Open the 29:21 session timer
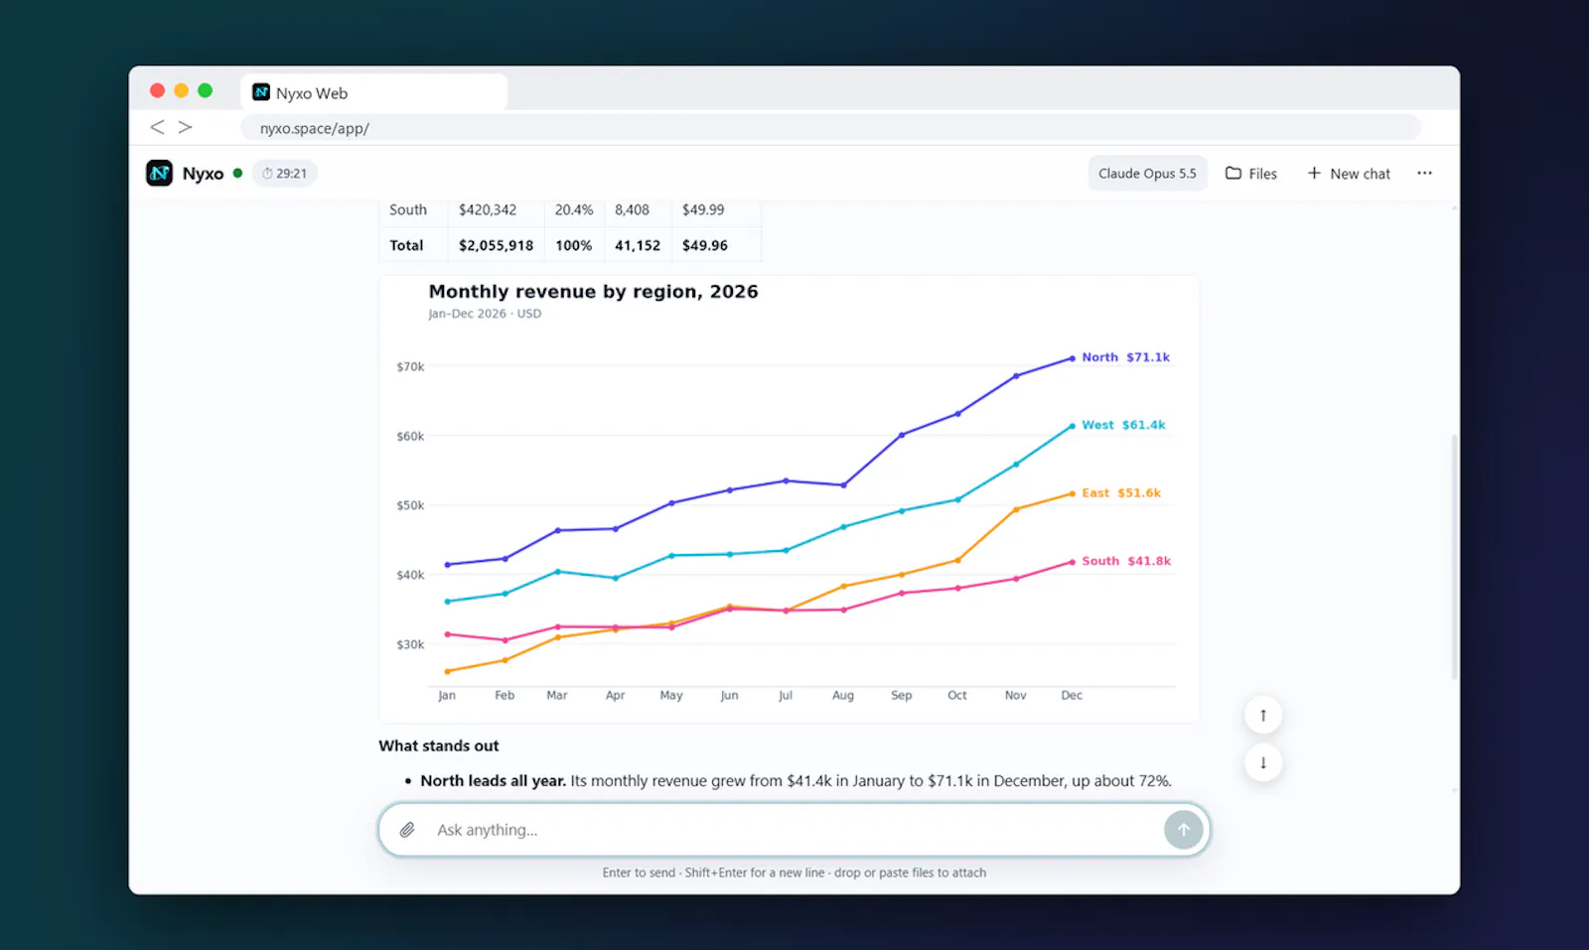1589x950 pixels. point(284,173)
